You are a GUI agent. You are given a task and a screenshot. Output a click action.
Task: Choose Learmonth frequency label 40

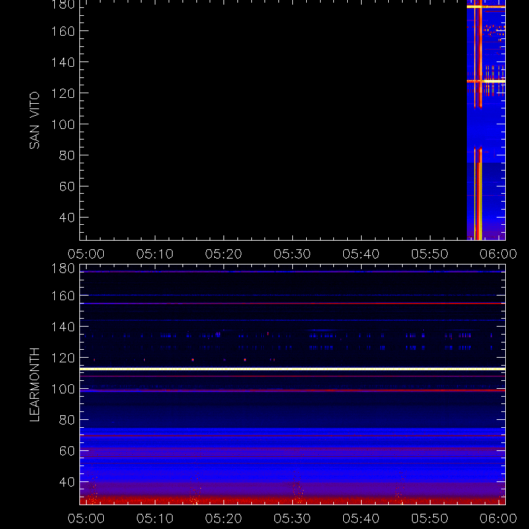click(67, 482)
